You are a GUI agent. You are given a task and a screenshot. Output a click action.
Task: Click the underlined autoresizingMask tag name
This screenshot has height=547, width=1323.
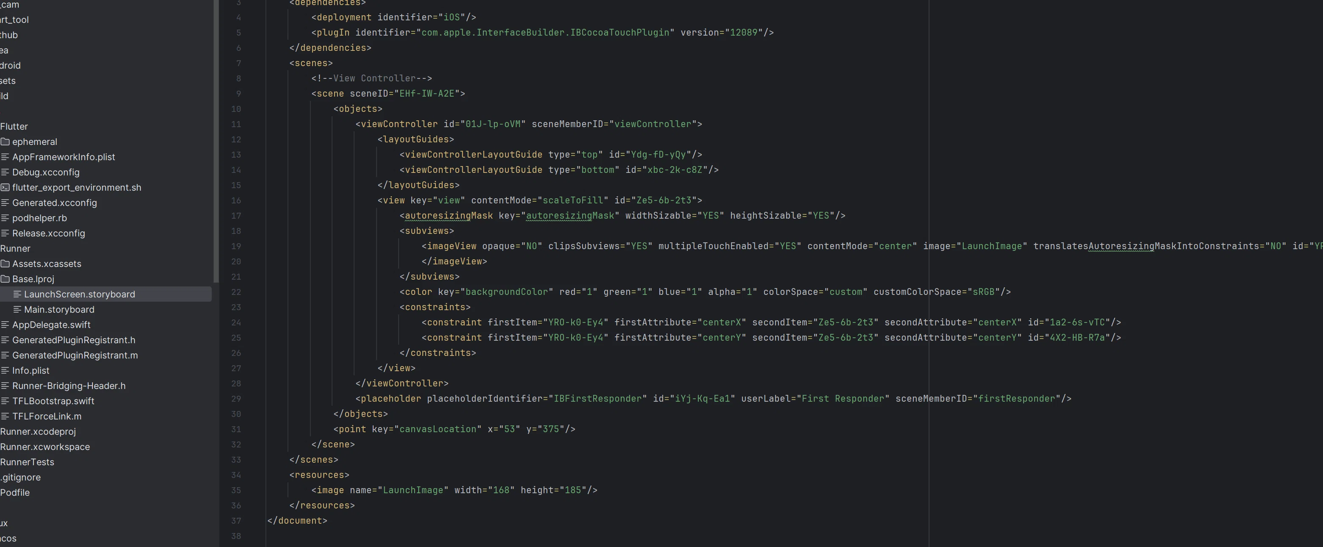pyautogui.click(x=449, y=216)
